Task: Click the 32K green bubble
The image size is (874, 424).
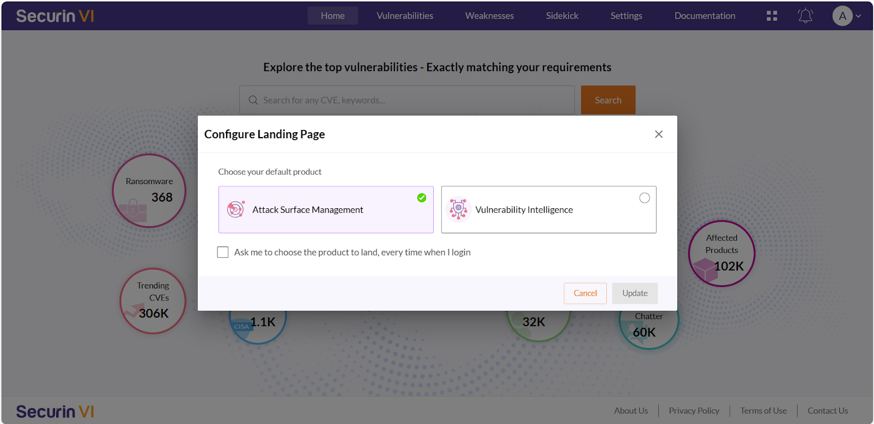Action: click(539, 326)
